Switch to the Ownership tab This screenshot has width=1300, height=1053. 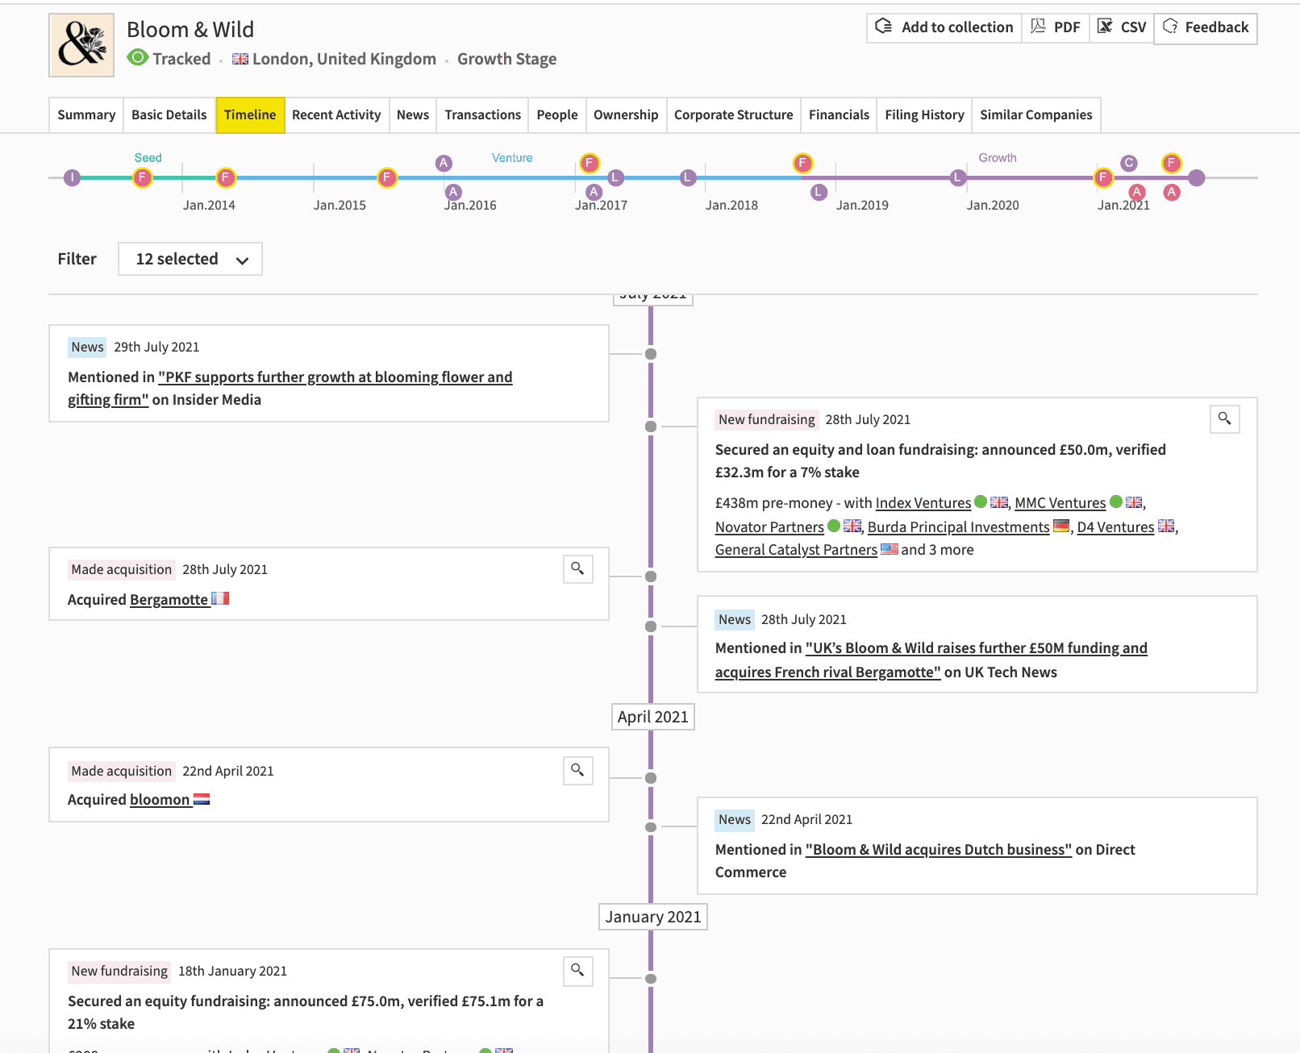pos(626,115)
